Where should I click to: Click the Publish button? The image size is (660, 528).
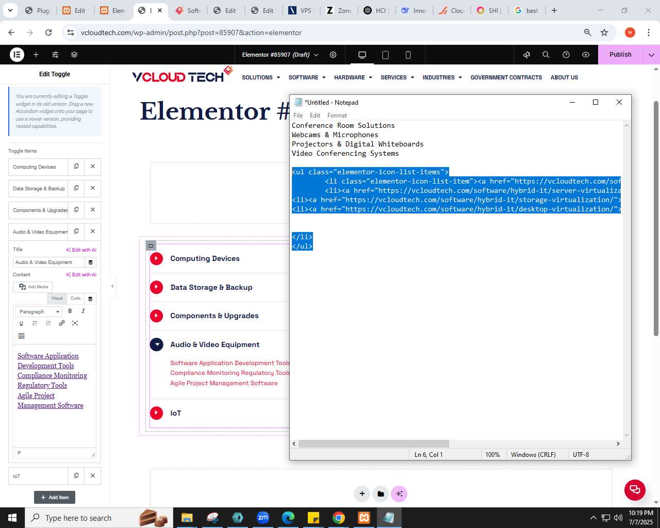(x=620, y=55)
